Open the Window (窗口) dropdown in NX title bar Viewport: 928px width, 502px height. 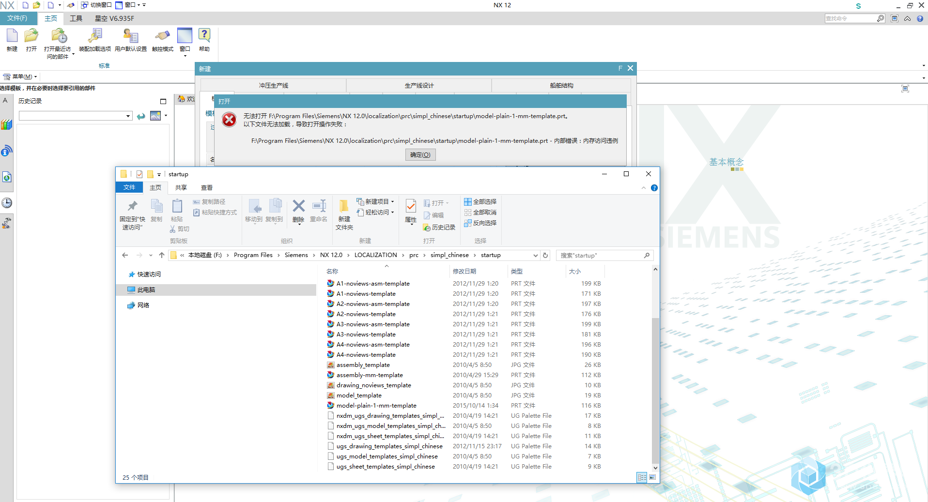tap(129, 5)
